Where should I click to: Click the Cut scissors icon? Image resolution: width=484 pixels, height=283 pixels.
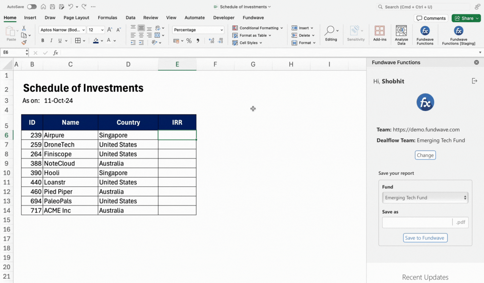coord(24,28)
